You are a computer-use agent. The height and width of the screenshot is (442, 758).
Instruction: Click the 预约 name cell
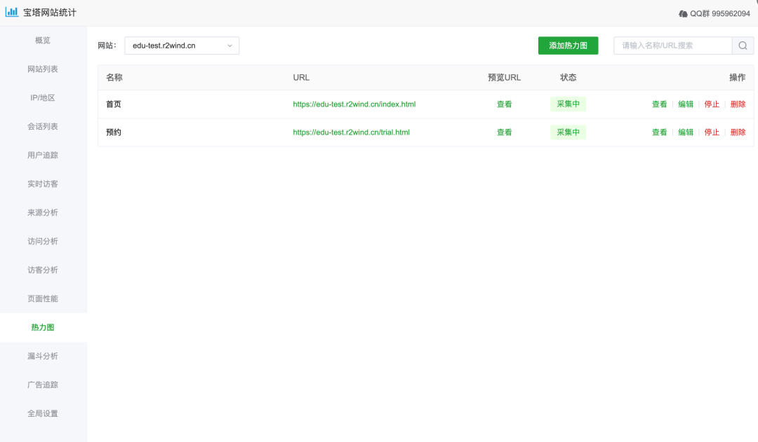pyautogui.click(x=114, y=132)
